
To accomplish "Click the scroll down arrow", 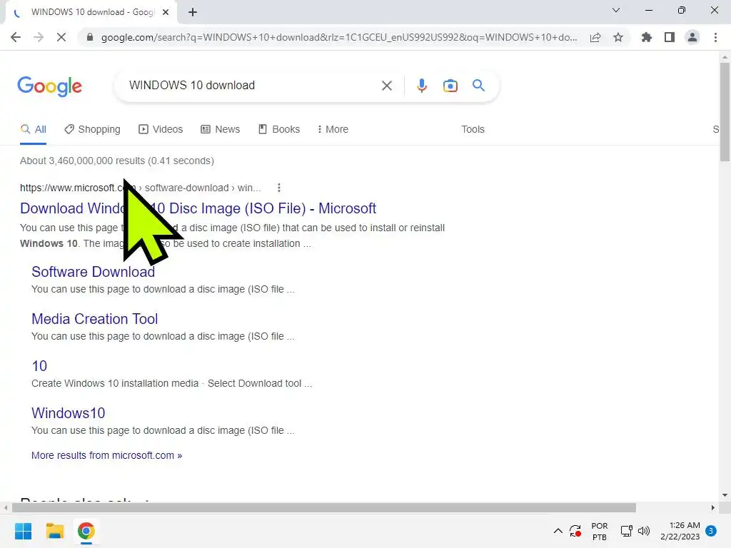I will coord(725,495).
